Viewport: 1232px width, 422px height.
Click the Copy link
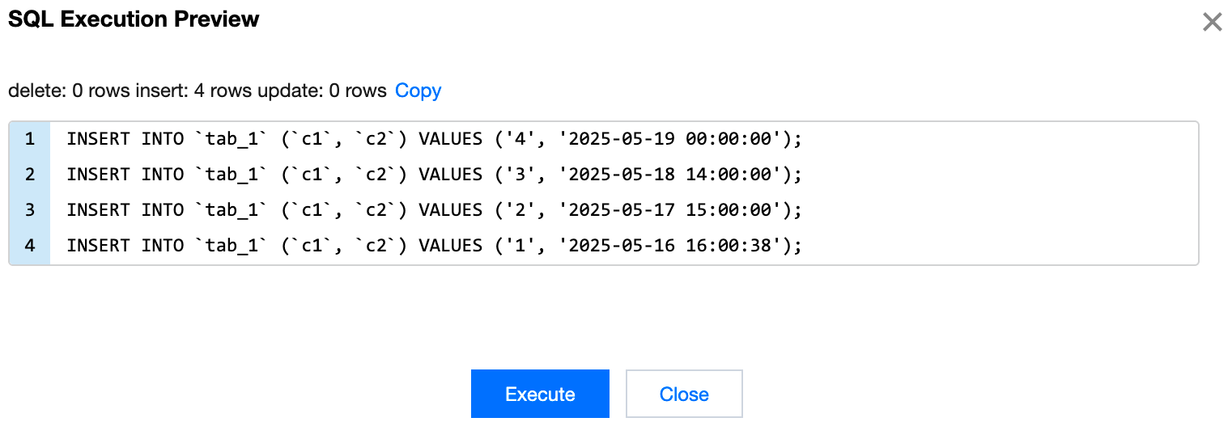(x=418, y=91)
